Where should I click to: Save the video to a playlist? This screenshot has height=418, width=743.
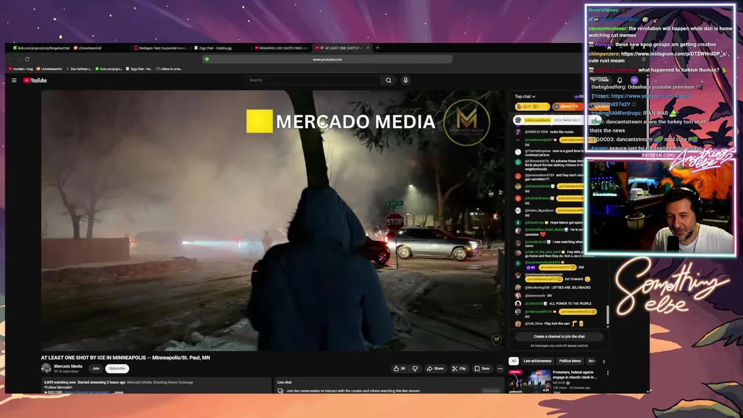click(x=482, y=368)
